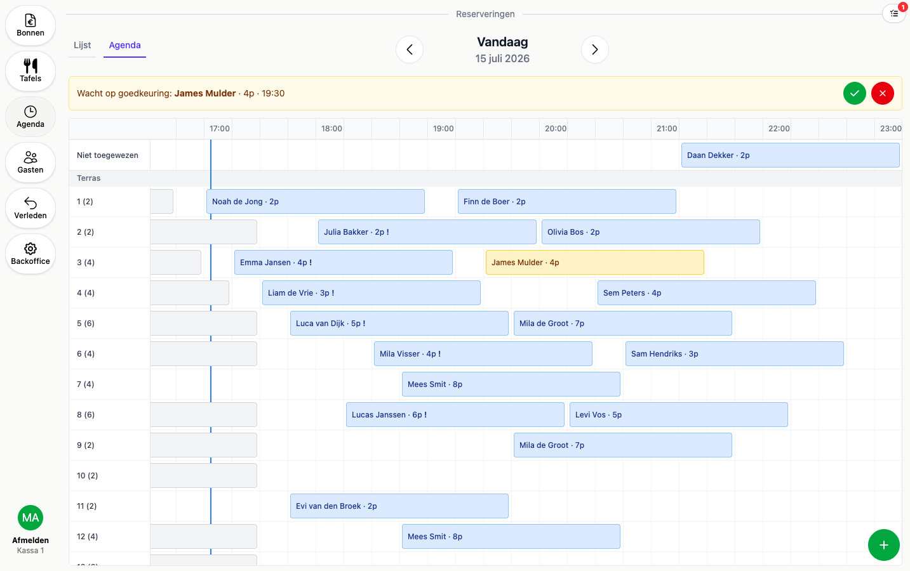The image size is (910, 571).
Task: Select the Niet toegewezen row label
Action: click(x=107, y=155)
